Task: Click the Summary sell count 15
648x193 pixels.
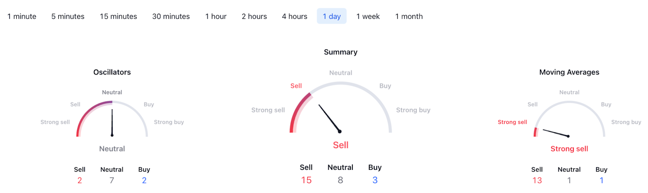Action: coord(306,180)
